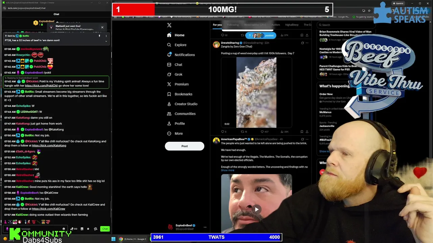
Task: Click the Kick chat message input
Action: click(36, 229)
